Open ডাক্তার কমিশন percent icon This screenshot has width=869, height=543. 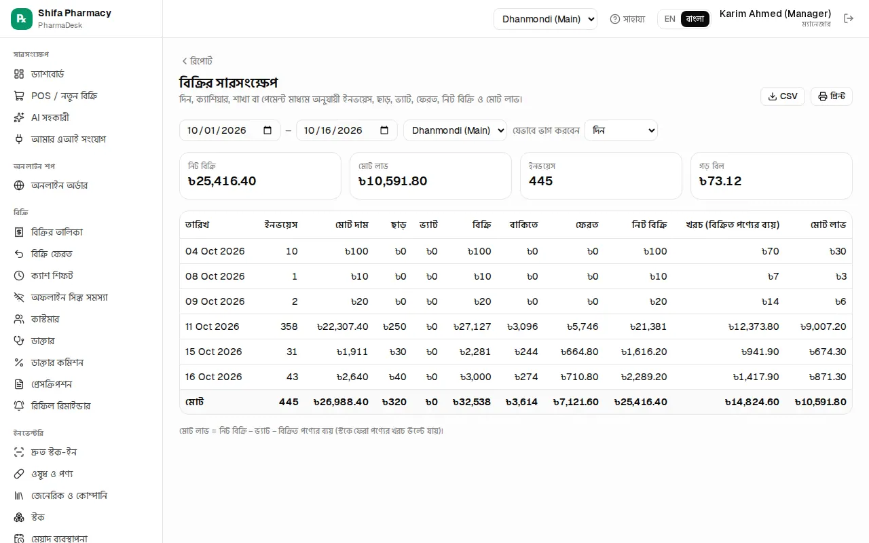pos(19,362)
